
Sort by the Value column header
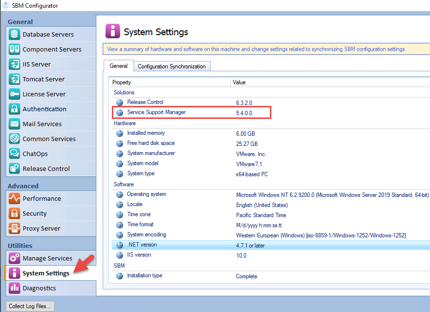(330, 82)
